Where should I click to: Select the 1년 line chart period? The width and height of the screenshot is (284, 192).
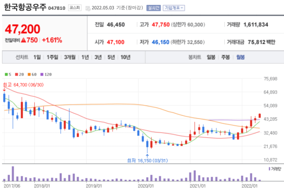[x=85, y=57]
